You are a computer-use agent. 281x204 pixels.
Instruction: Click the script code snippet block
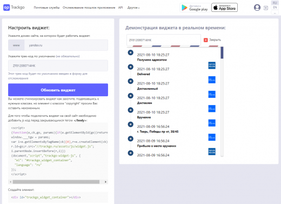pos(58,151)
